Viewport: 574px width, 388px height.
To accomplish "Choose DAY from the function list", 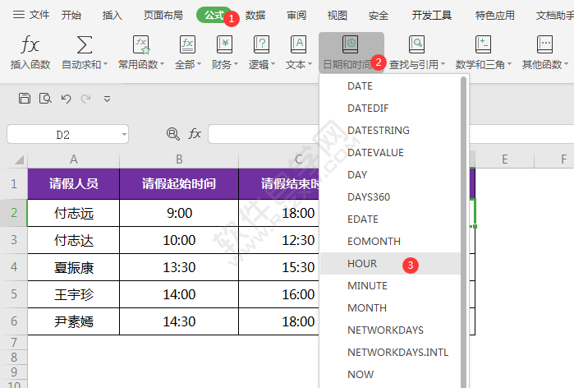I will point(390,175).
